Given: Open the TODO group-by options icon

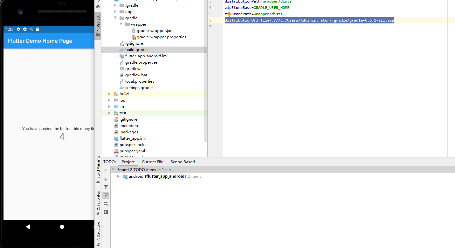Looking at the screenshot, I should (x=106, y=204).
